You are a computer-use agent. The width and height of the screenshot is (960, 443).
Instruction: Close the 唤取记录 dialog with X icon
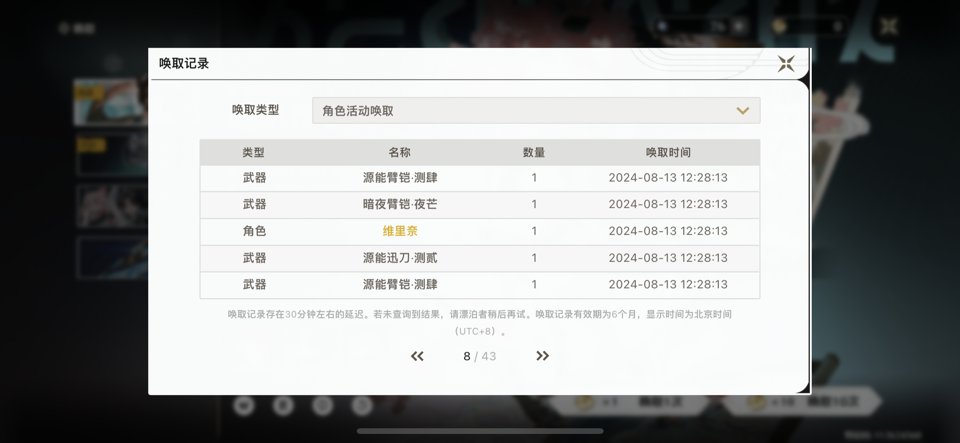tap(786, 64)
